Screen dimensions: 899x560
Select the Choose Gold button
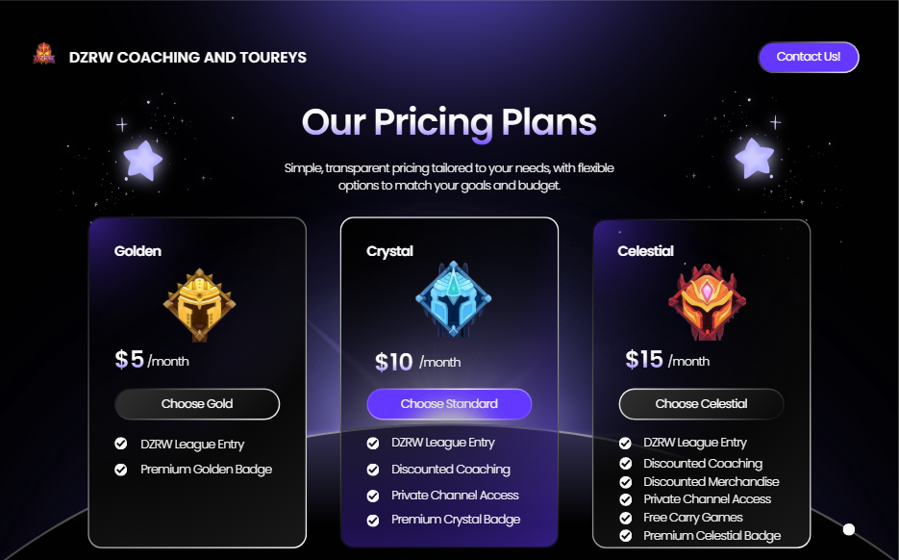coord(197,404)
